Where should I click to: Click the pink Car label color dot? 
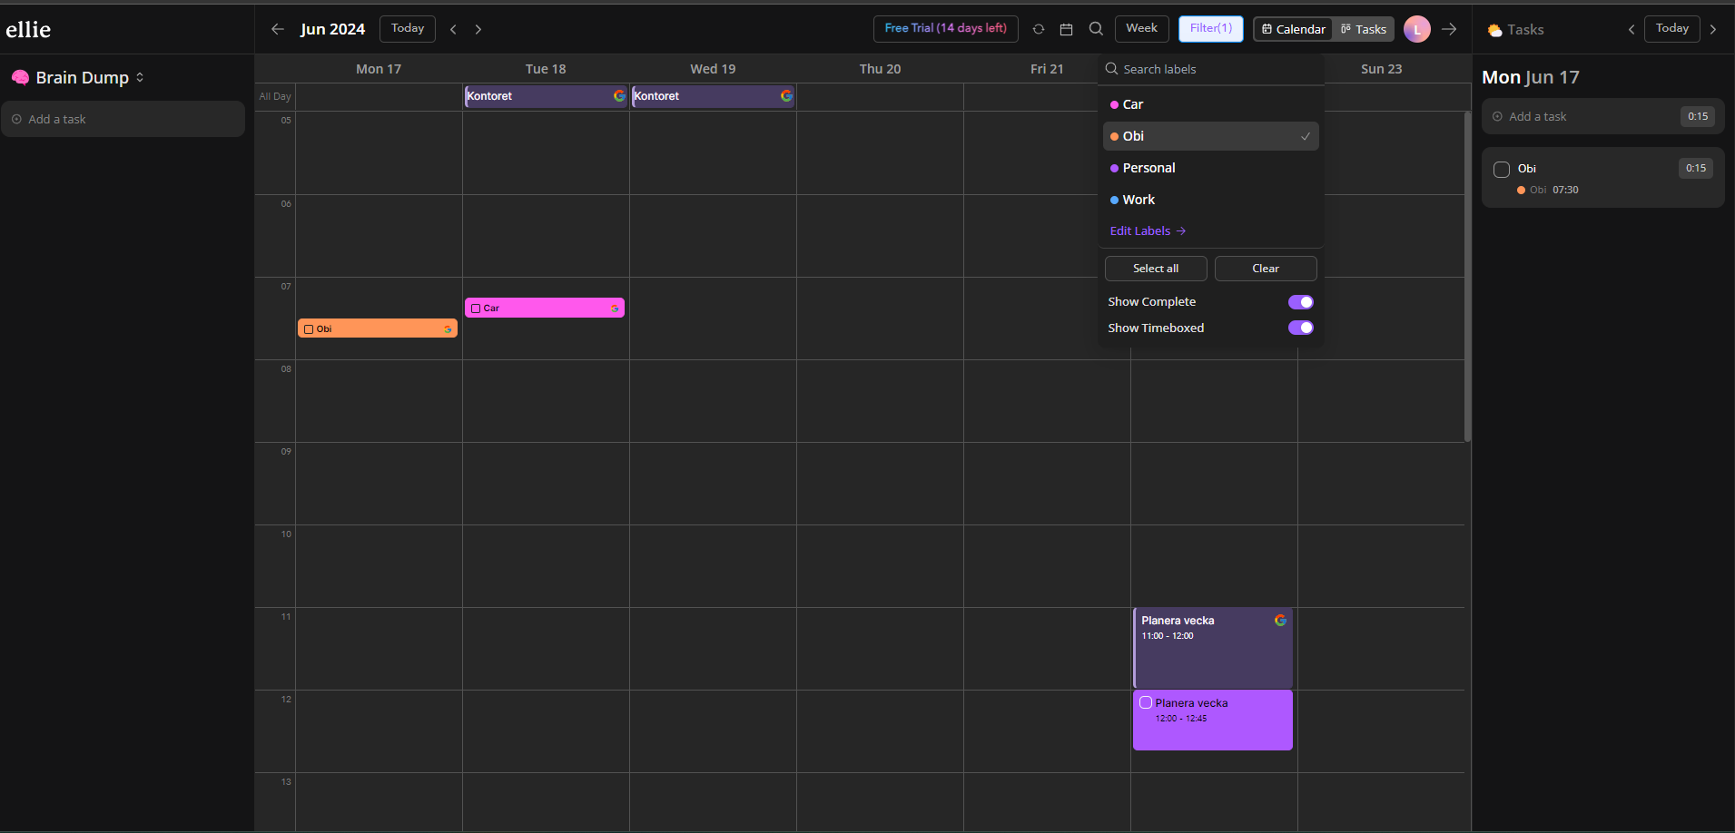tap(1114, 105)
